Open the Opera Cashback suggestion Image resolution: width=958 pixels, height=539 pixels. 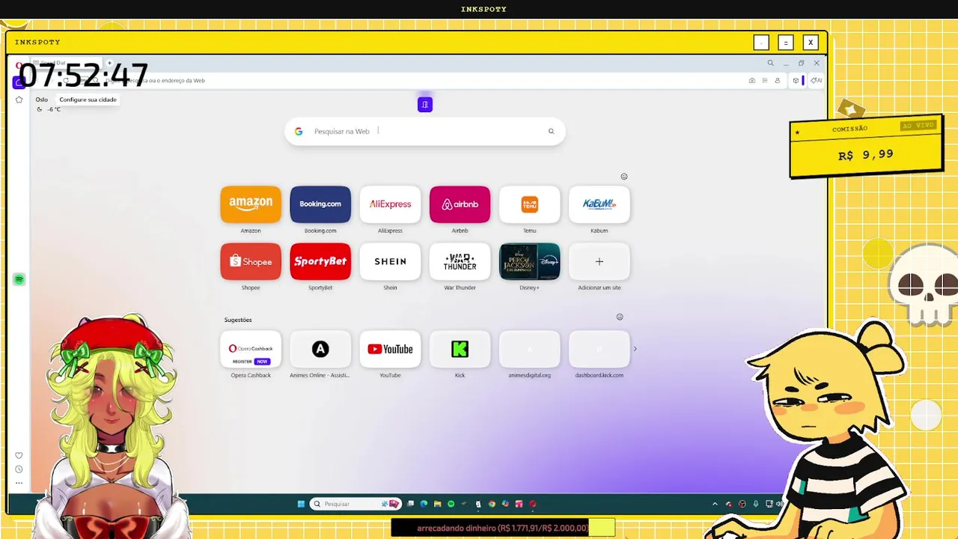pyautogui.click(x=251, y=349)
